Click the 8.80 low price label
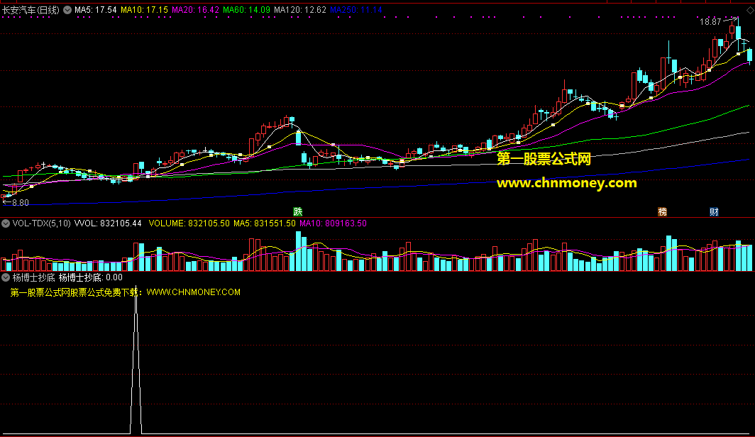 [x=20, y=203]
